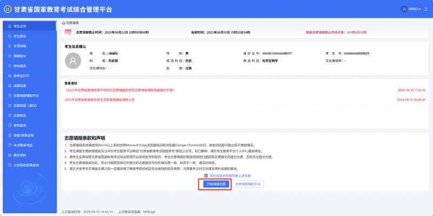Open the 录取查询 sidebar icon
The image size is (433, 216).
click(x=10, y=126)
